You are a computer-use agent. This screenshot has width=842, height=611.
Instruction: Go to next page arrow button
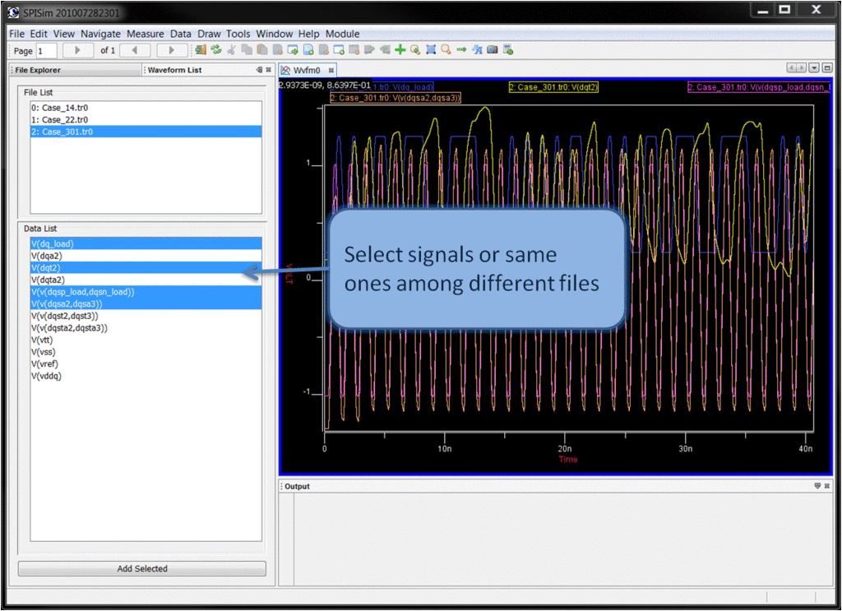[x=172, y=50]
